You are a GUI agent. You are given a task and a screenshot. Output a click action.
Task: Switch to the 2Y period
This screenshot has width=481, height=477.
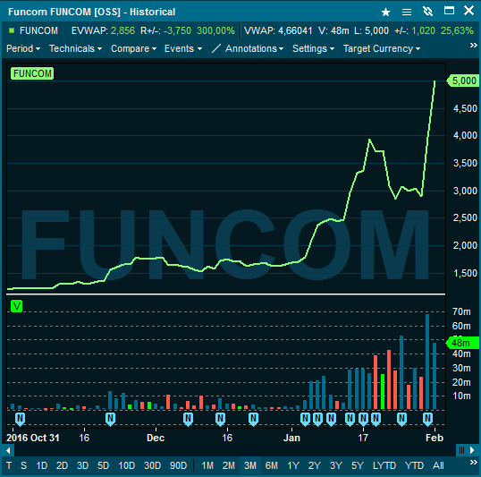[315, 465]
